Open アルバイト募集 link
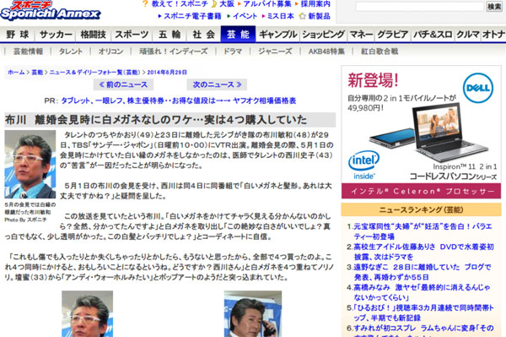This screenshot has width=506, height=337. 267,4
